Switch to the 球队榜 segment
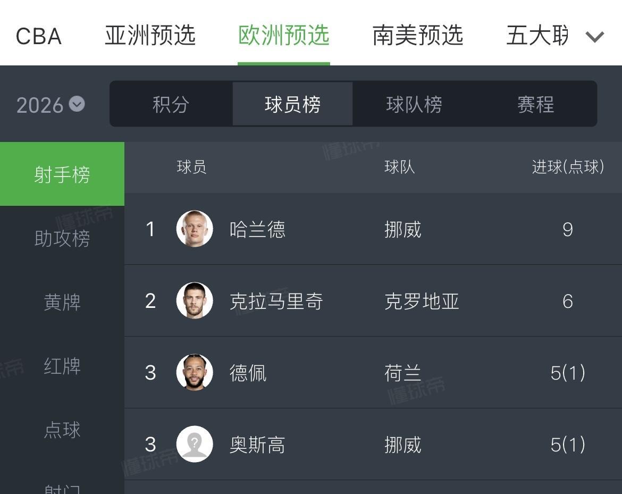Image resolution: width=622 pixels, height=494 pixels. tap(414, 104)
